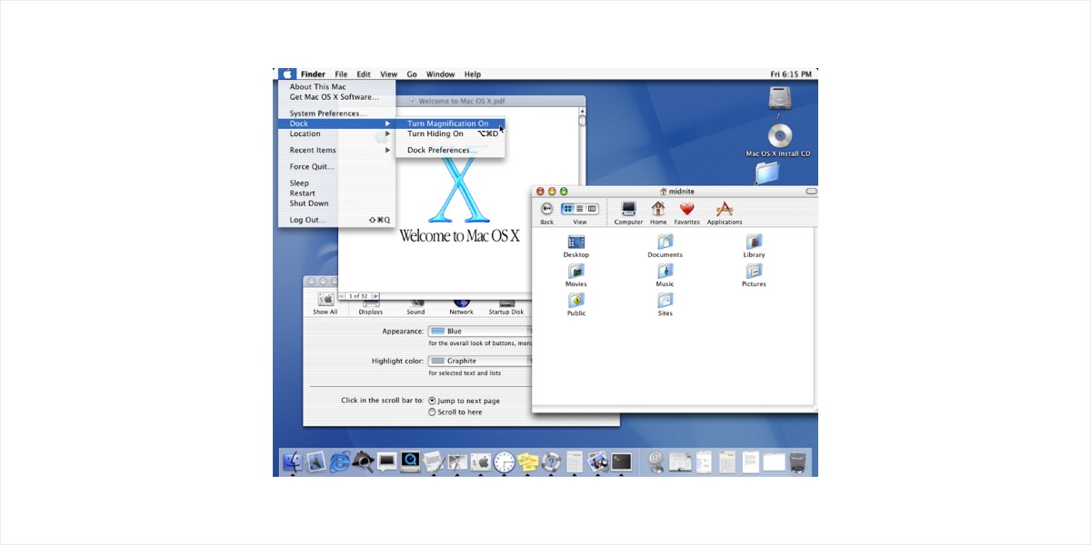Go to next PDF page arrow
This screenshot has height=545, width=1091.
pos(375,296)
